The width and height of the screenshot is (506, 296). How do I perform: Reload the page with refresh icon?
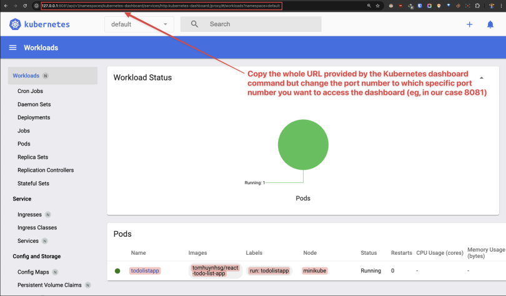pyautogui.click(x=25, y=6)
